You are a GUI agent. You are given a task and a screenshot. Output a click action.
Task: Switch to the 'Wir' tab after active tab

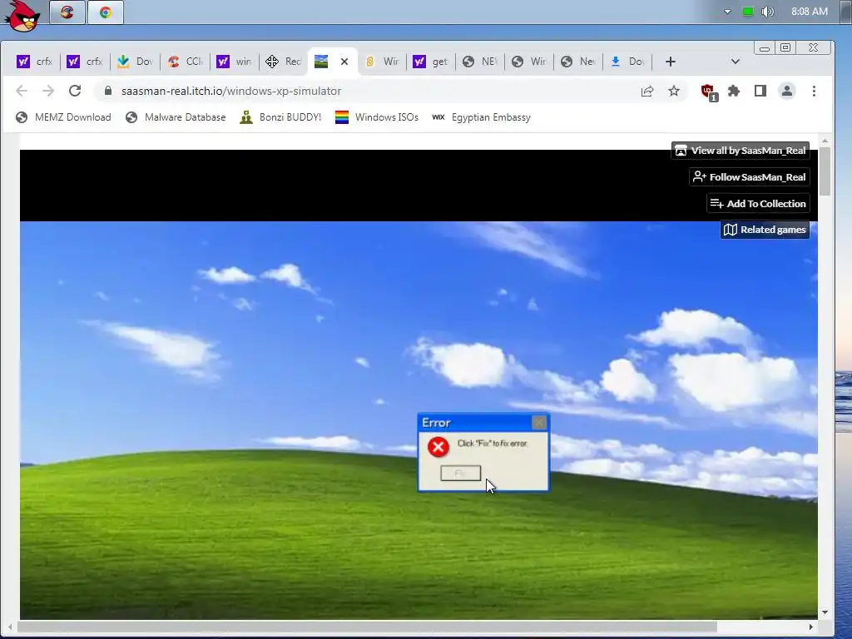[381, 62]
